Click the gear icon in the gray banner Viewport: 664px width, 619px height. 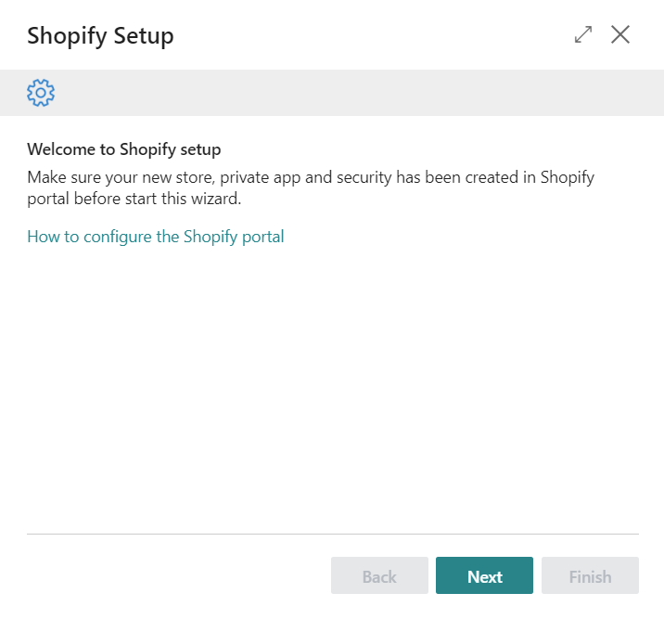click(x=41, y=93)
